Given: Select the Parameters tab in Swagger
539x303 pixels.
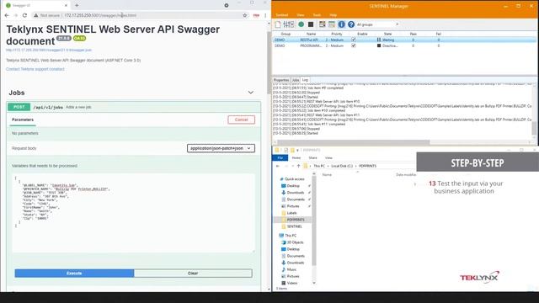Looking at the screenshot, I should click(x=23, y=120).
